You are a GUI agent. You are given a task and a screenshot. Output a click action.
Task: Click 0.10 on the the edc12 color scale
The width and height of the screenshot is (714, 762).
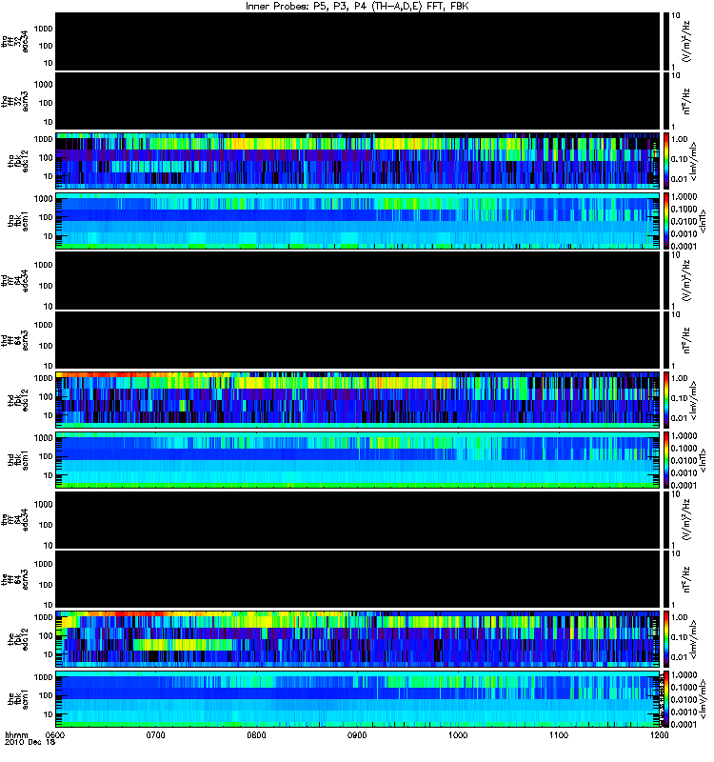point(679,637)
